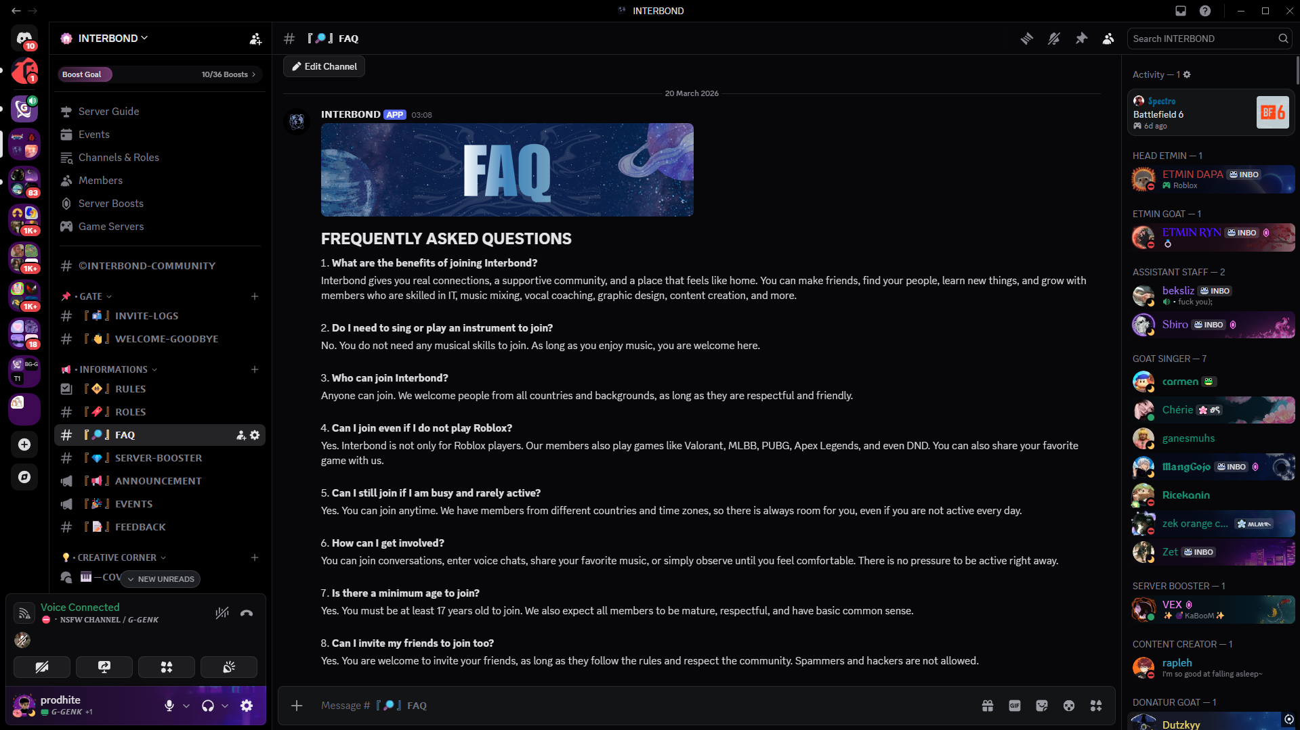Click the search magnifier icon
1300x730 pixels.
1283,39
